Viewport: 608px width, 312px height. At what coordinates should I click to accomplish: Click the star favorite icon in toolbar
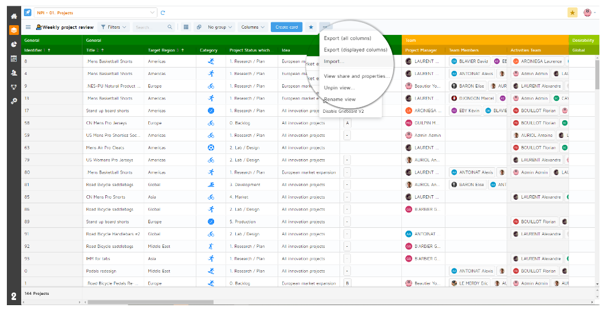pyautogui.click(x=311, y=27)
